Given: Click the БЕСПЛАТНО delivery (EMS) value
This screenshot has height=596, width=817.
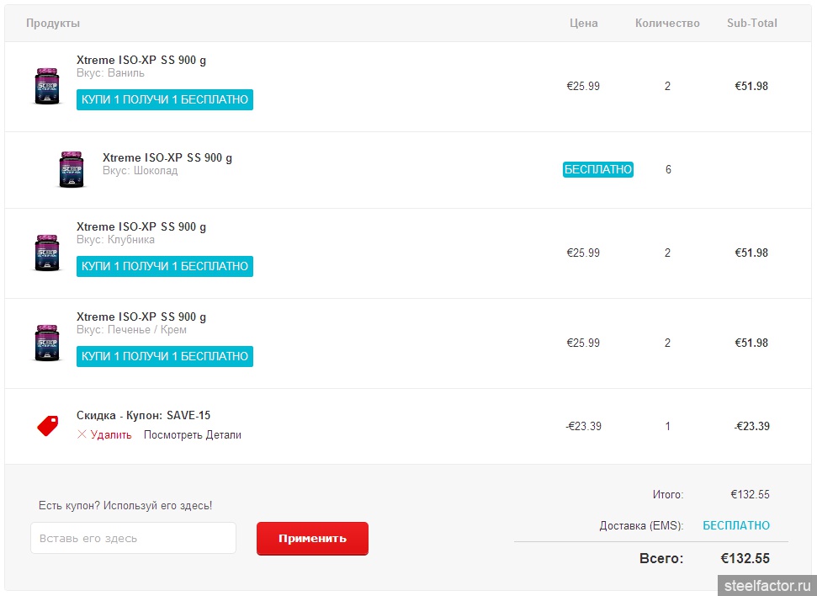Looking at the screenshot, I should pos(735,525).
